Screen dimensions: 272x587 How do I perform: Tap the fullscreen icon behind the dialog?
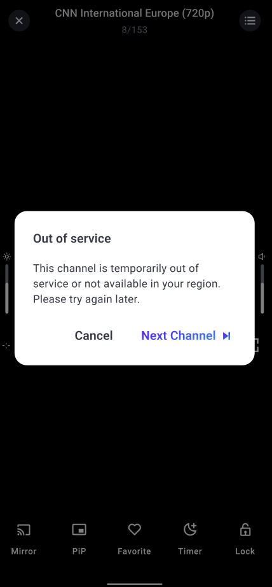(x=256, y=345)
